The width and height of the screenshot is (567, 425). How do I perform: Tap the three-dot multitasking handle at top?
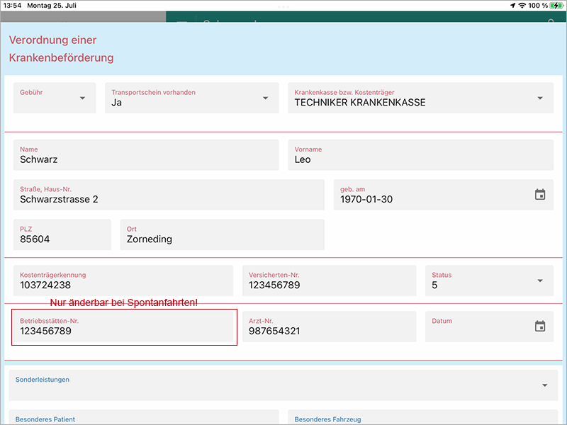pos(283,7)
